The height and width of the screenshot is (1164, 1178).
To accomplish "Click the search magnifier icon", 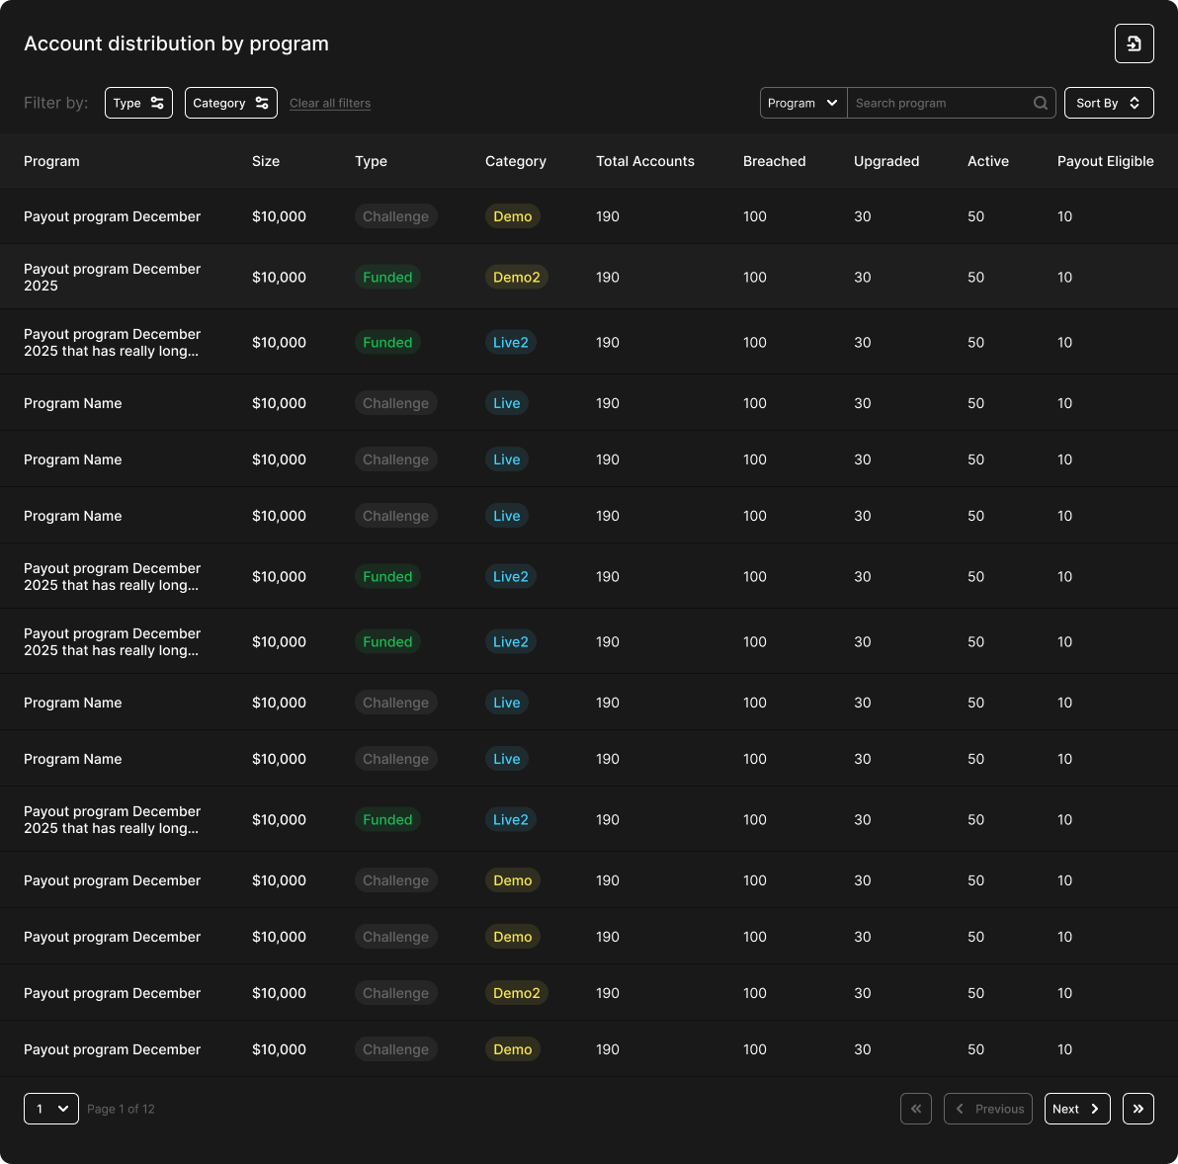I will pyautogui.click(x=1040, y=103).
